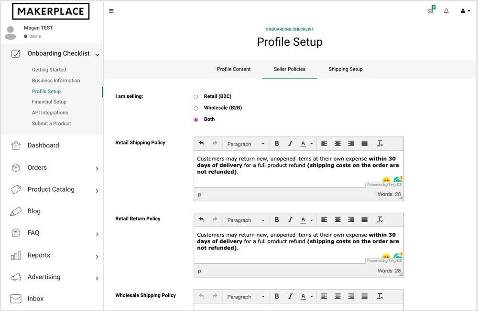This screenshot has width=478, height=311.
Task: Expand the Product Catalog menu chevron
Action: point(97,191)
